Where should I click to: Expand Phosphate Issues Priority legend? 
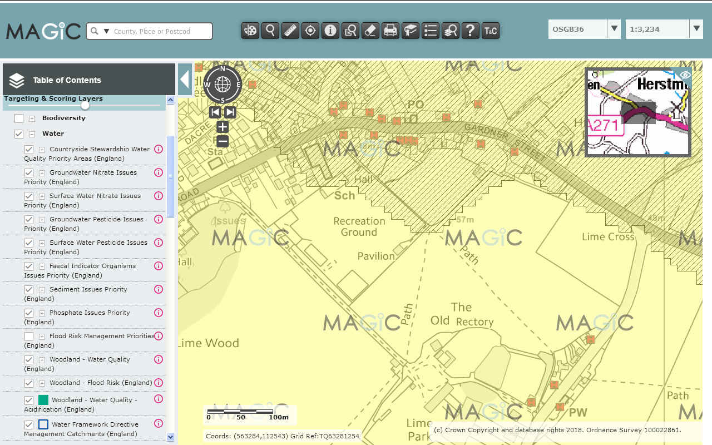point(42,313)
